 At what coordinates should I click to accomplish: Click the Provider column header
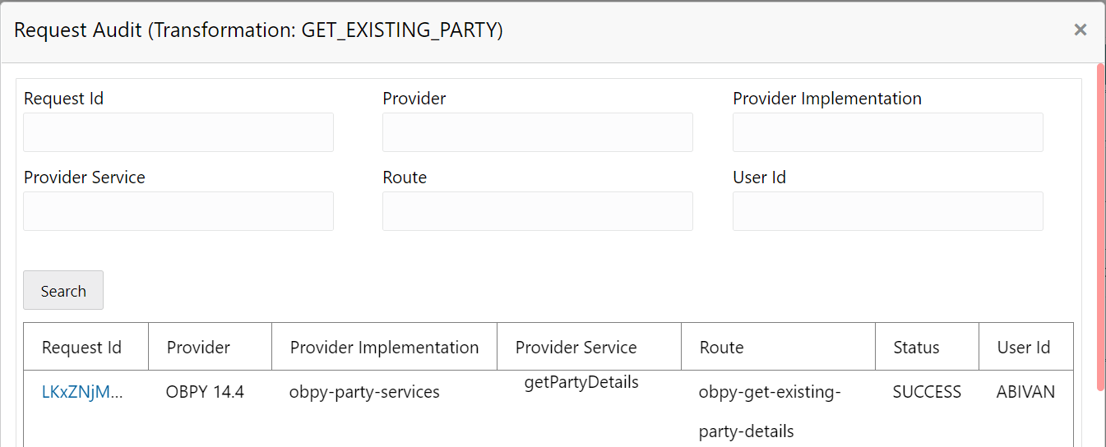(198, 348)
